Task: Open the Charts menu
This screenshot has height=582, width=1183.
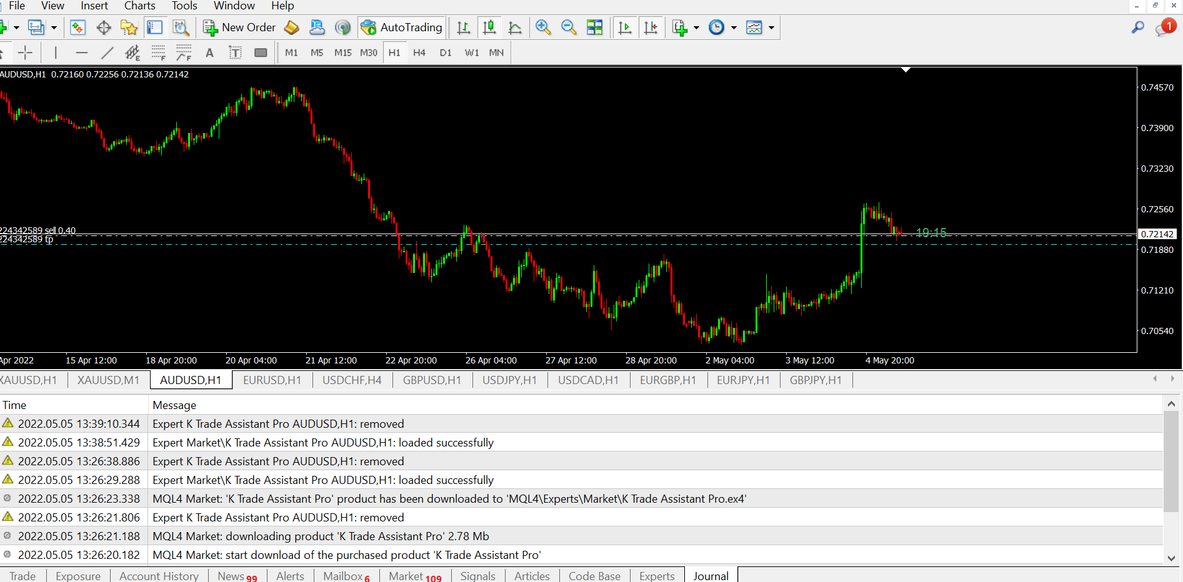Action: 139,6
